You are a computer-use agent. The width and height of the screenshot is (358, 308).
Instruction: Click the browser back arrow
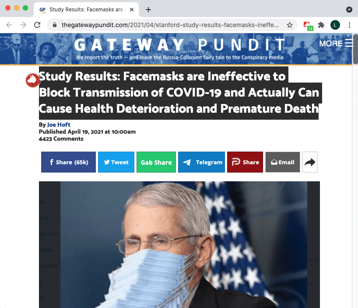[9, 25]
